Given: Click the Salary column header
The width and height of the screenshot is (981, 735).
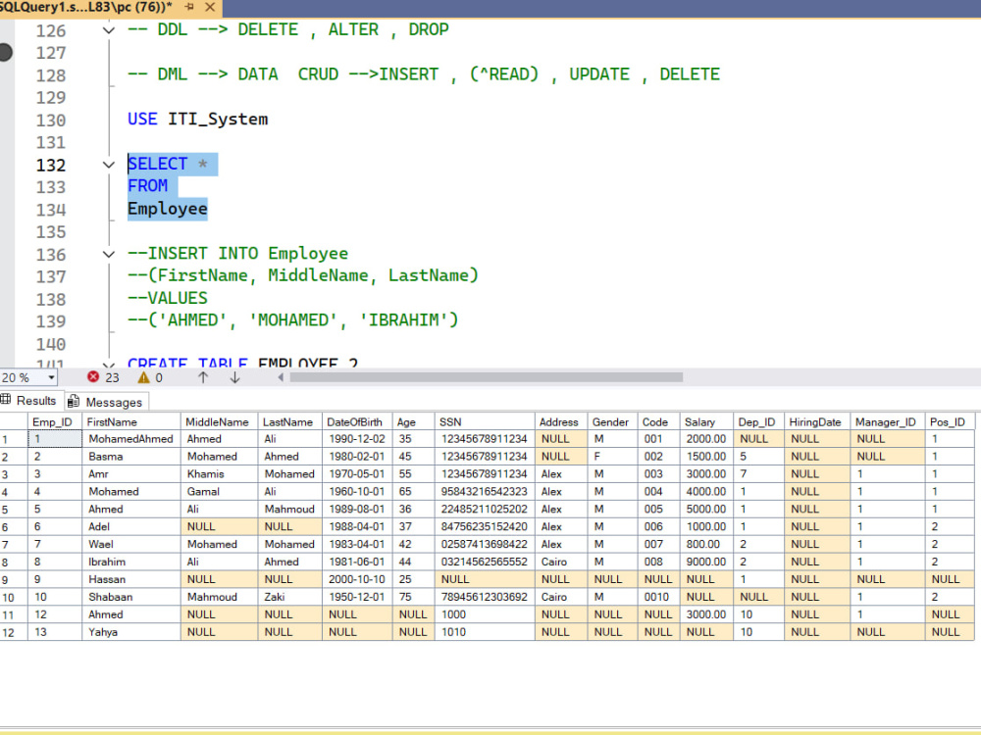Looking at the screenshot, I should [705, 421].
